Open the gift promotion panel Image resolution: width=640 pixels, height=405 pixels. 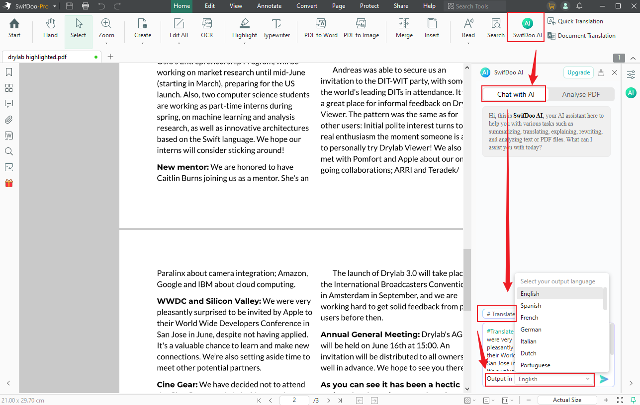[x=8, y=183]
